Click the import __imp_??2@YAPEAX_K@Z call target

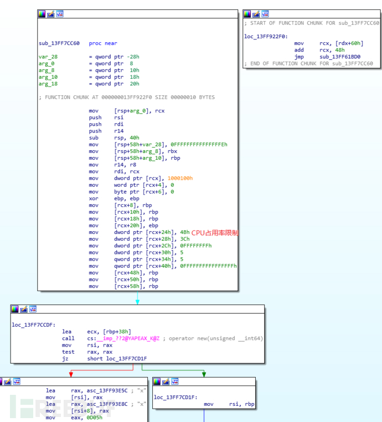128,339
